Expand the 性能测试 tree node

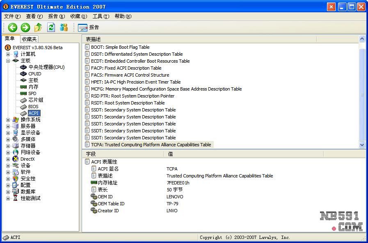pyautogui.click(x=8, y=198)
